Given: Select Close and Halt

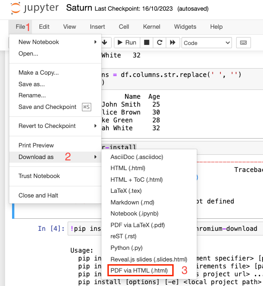Looking at the screenshot, I should [56, 196].
